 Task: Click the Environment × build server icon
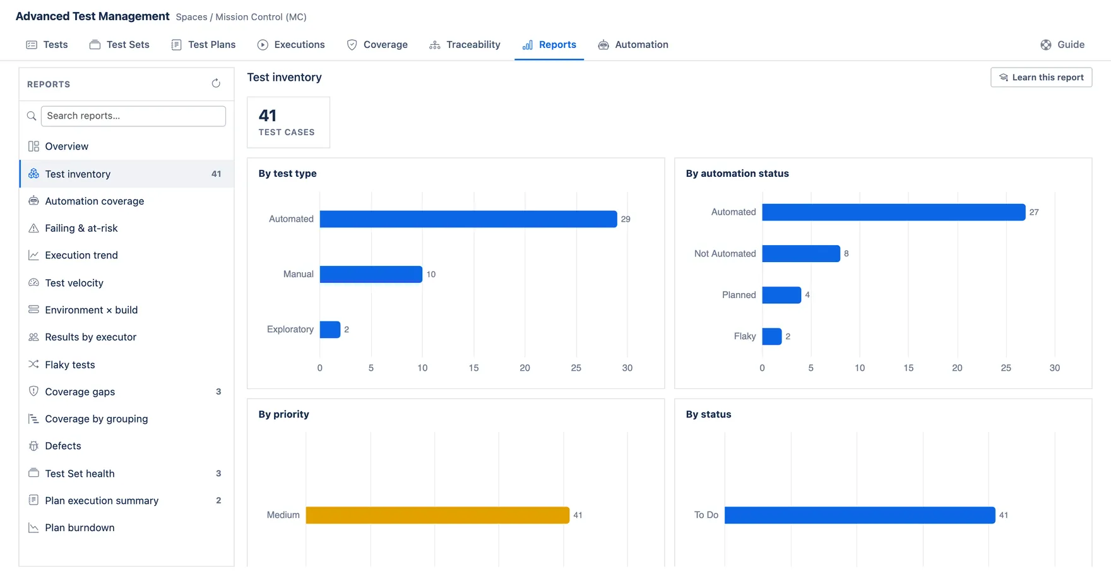pyautogui.click(x=33, y=309)
